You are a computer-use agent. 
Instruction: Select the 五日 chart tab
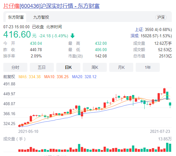tap(42, 67)
